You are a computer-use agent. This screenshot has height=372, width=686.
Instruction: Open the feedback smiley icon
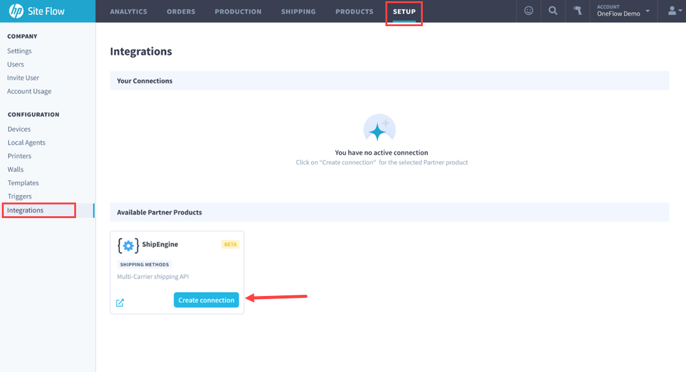coord(528,11)
